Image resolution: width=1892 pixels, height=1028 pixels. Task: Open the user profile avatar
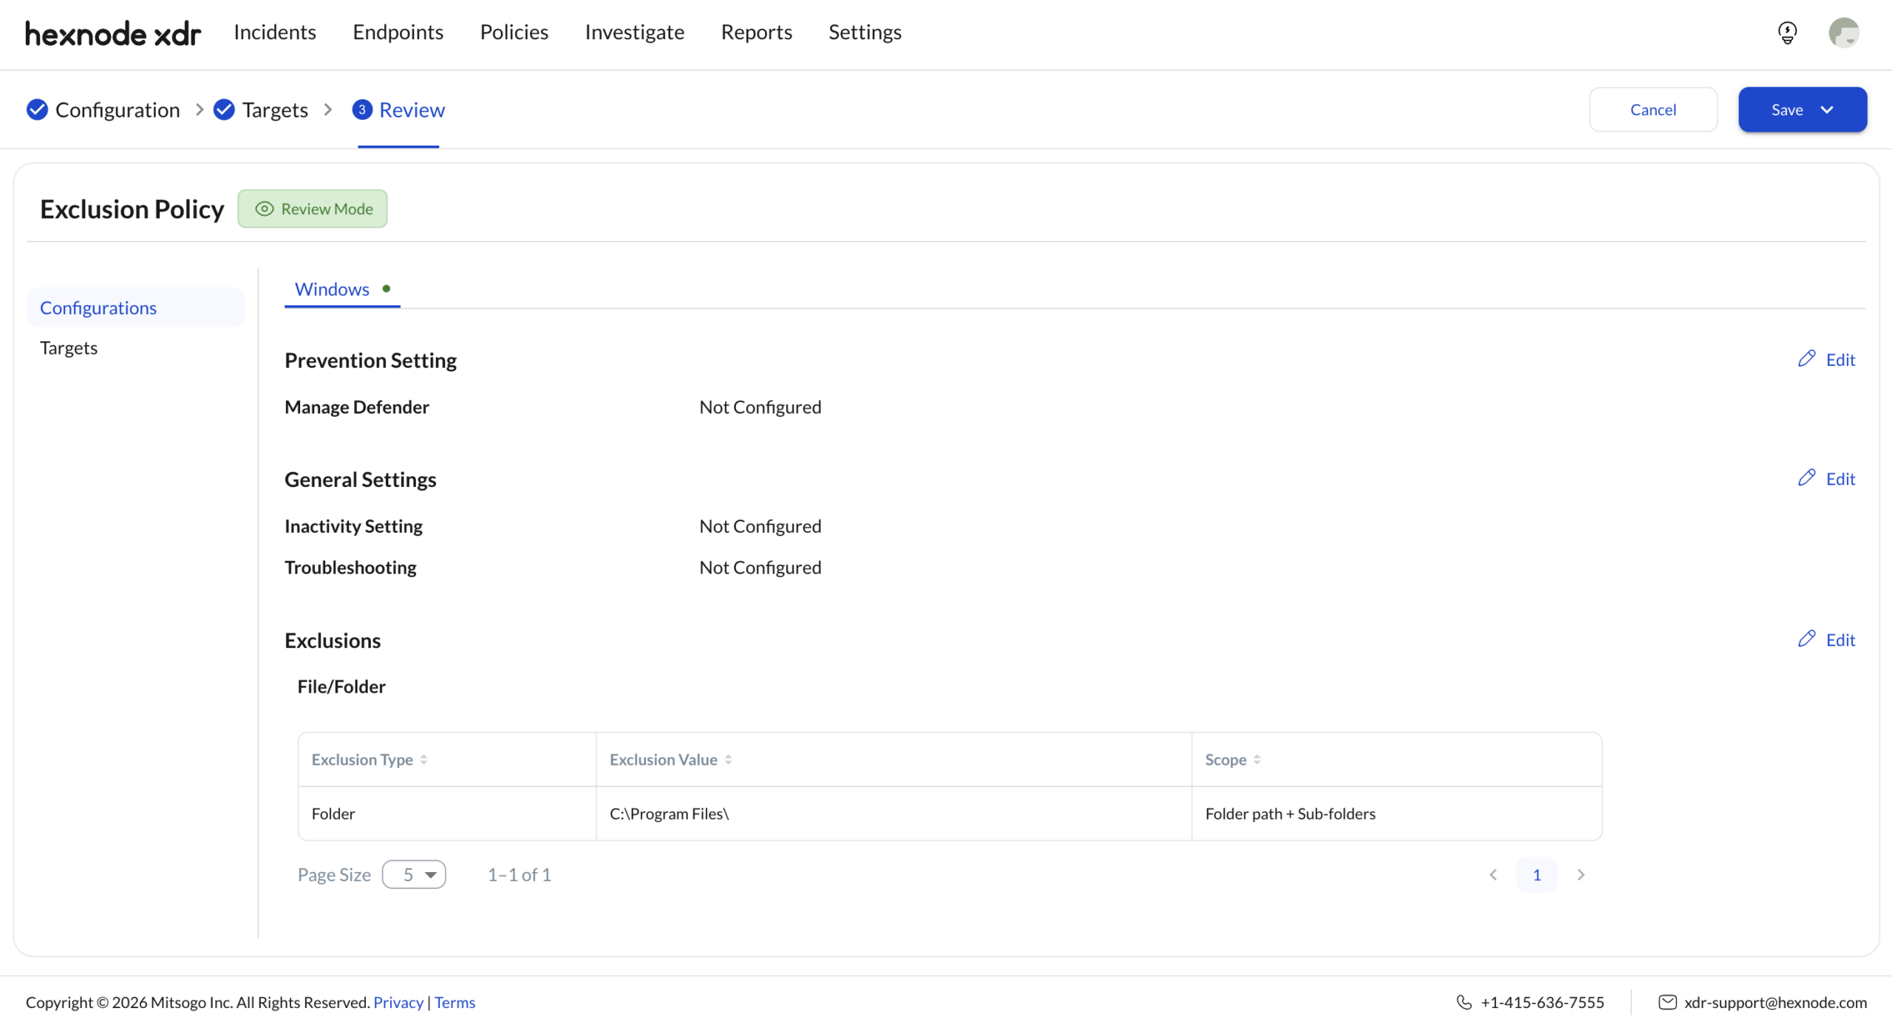pyautogui.click(x=1844, y=33)
